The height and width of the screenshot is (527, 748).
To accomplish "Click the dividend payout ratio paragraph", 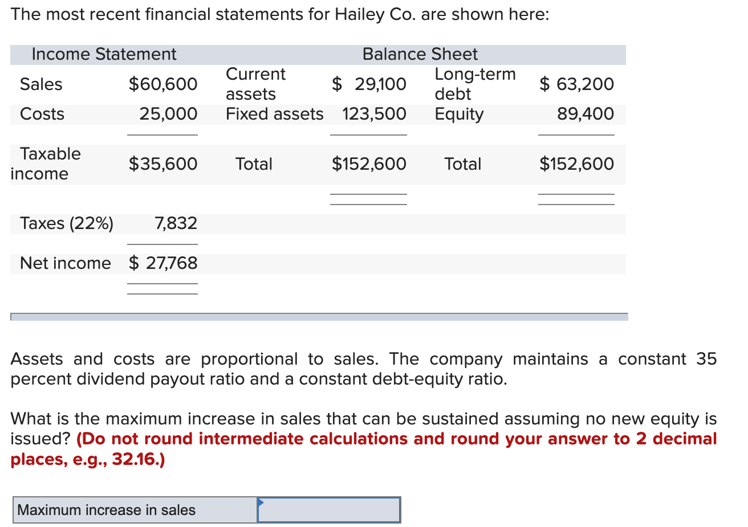I will coord(363,369).
